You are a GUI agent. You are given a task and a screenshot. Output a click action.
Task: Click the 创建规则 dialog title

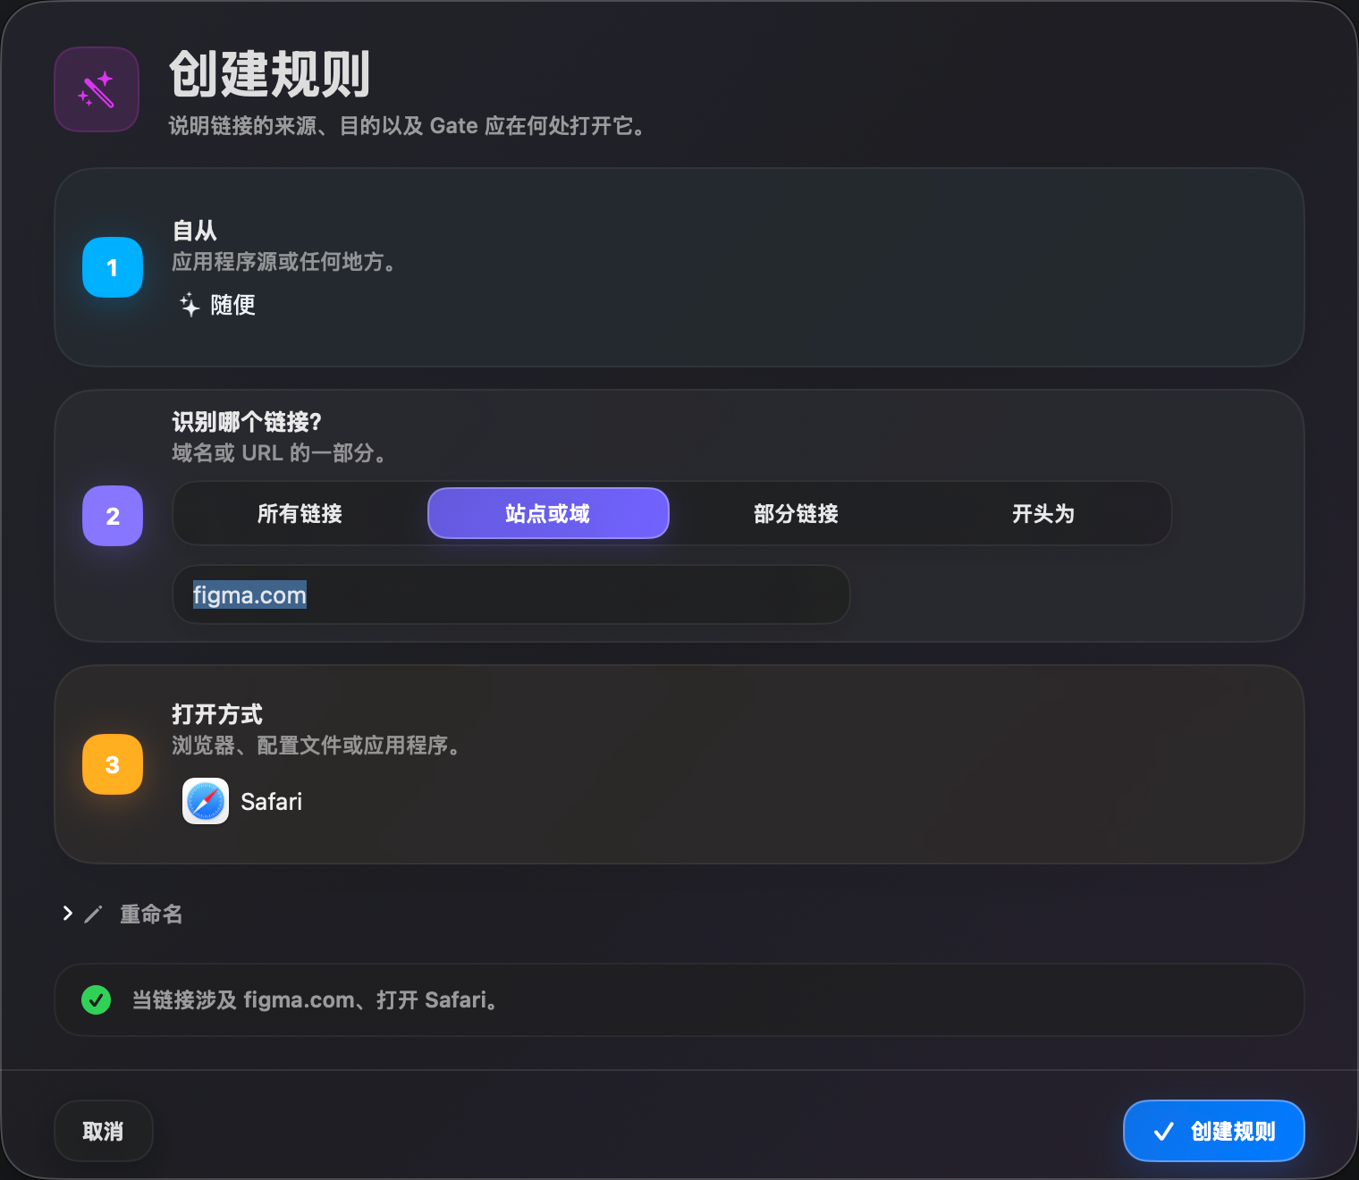[270, 74]
